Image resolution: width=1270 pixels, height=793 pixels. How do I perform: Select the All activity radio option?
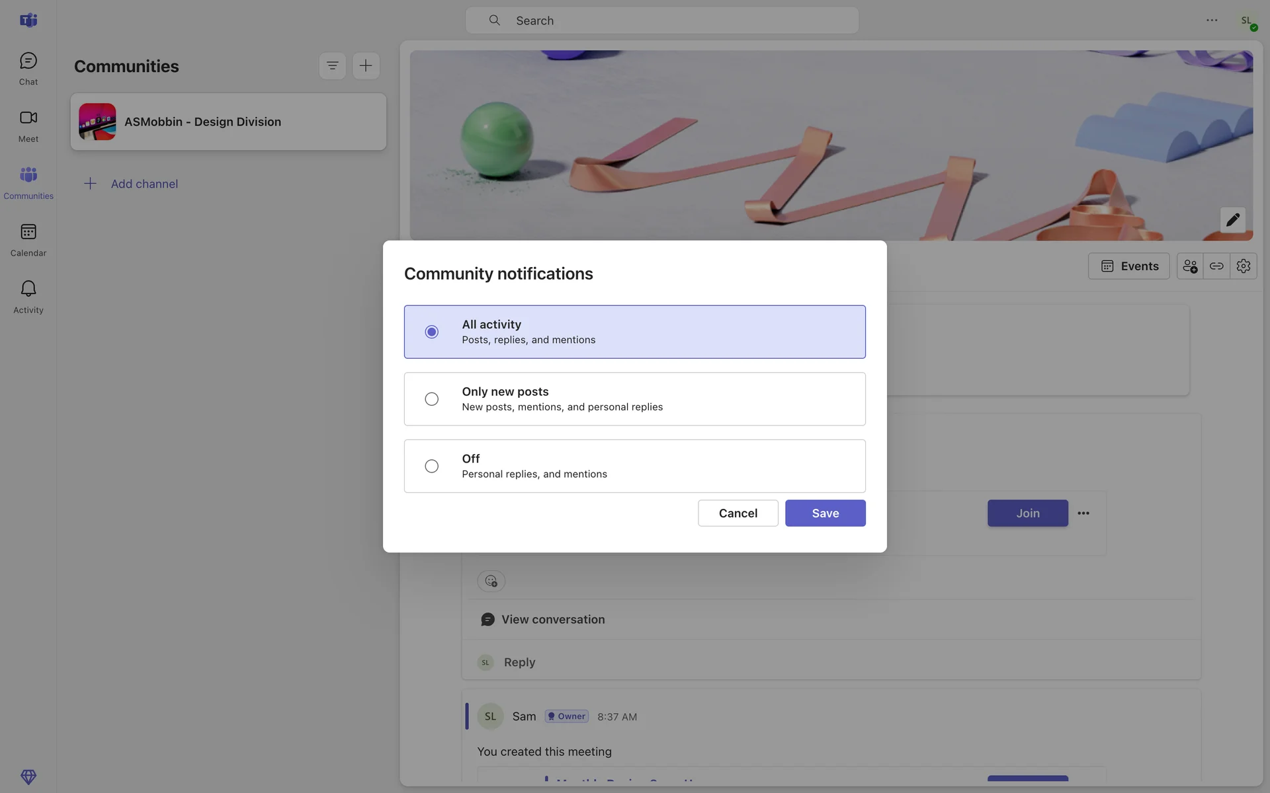tap(432, 332)
